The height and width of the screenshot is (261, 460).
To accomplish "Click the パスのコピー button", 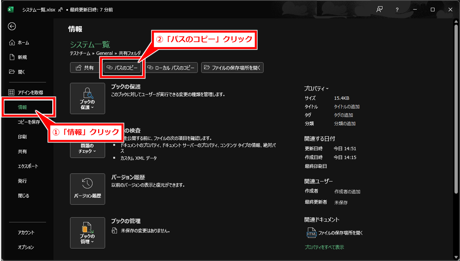I will coord(122,68).
